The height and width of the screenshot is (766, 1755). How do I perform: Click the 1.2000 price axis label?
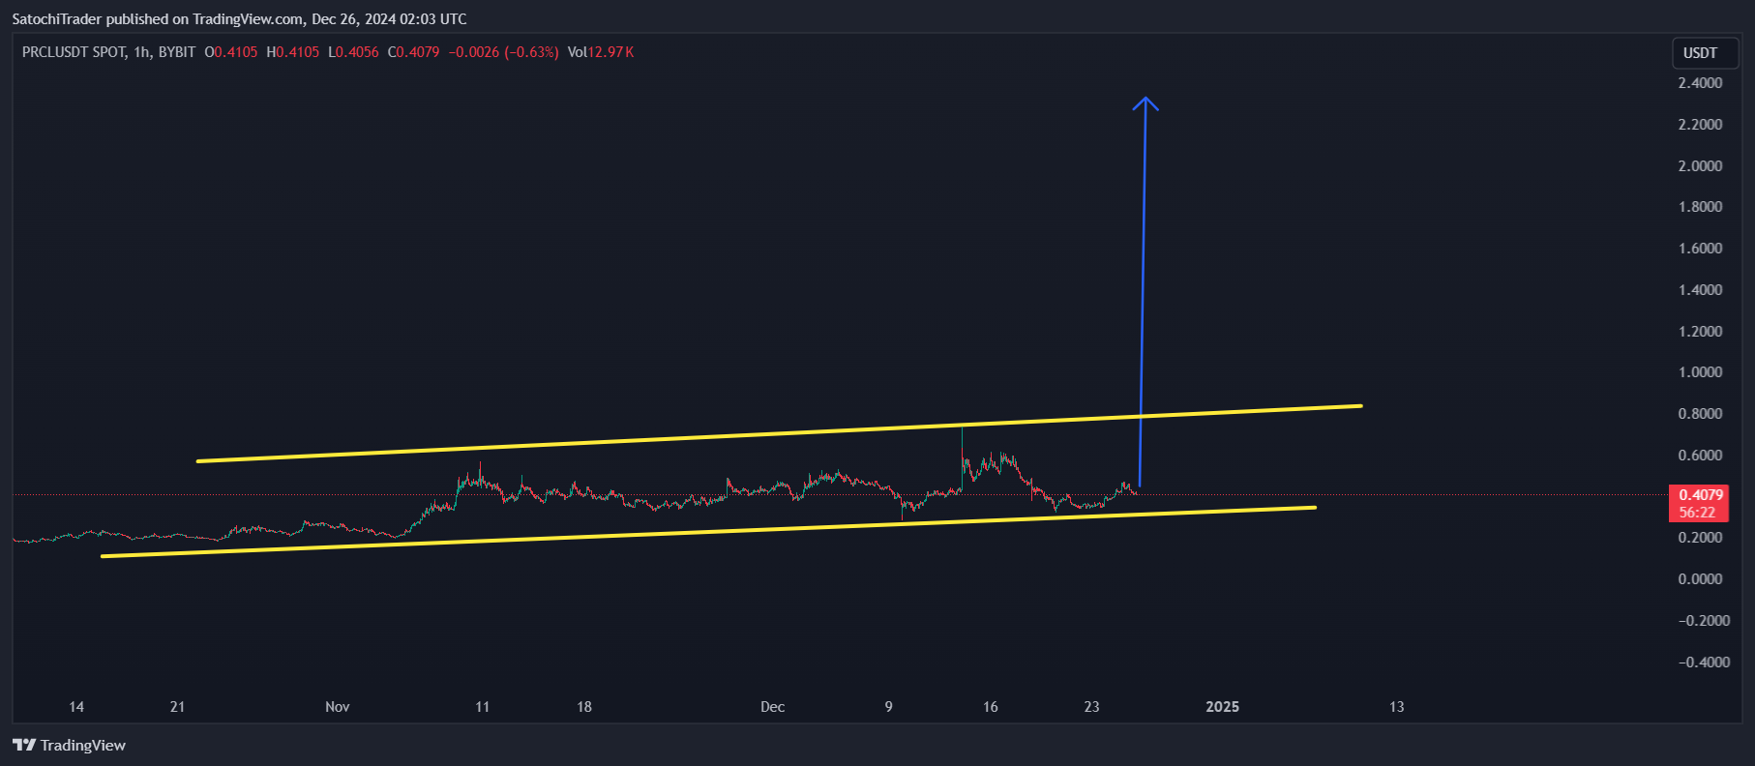coord(1700,332)
